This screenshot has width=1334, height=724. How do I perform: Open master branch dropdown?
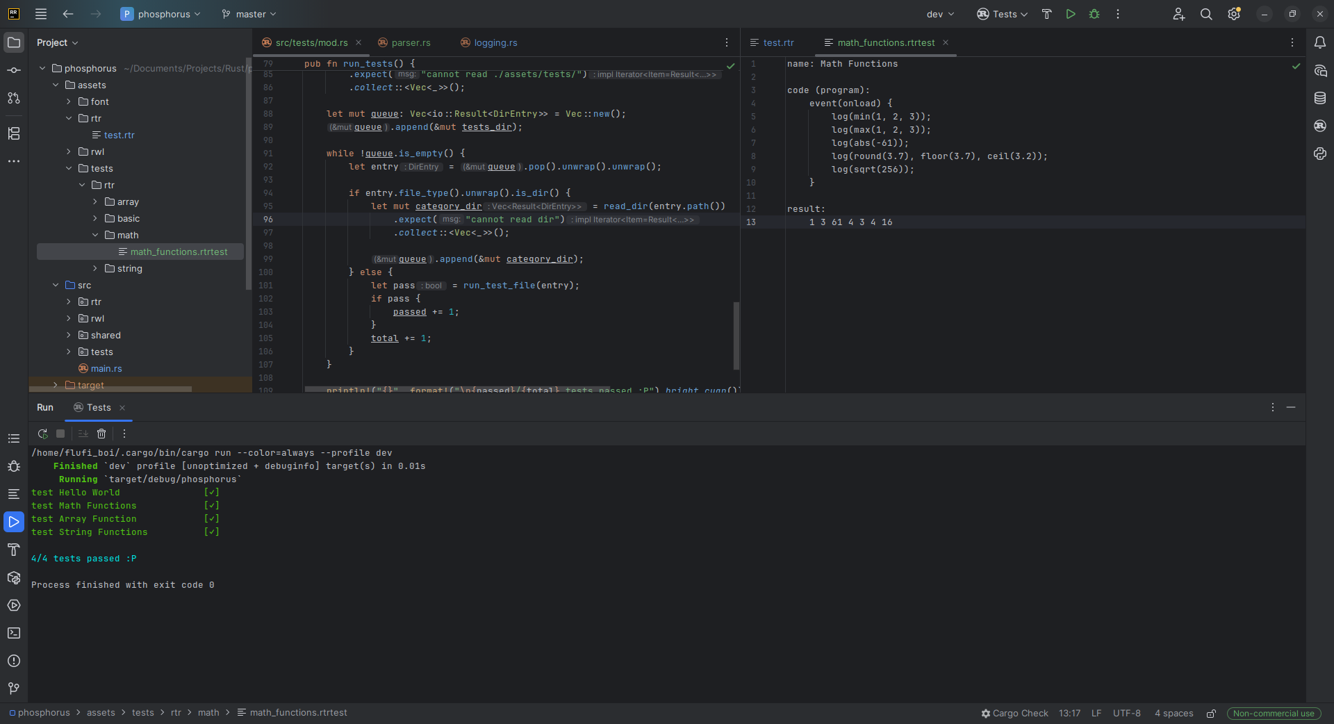coord(249,14)
